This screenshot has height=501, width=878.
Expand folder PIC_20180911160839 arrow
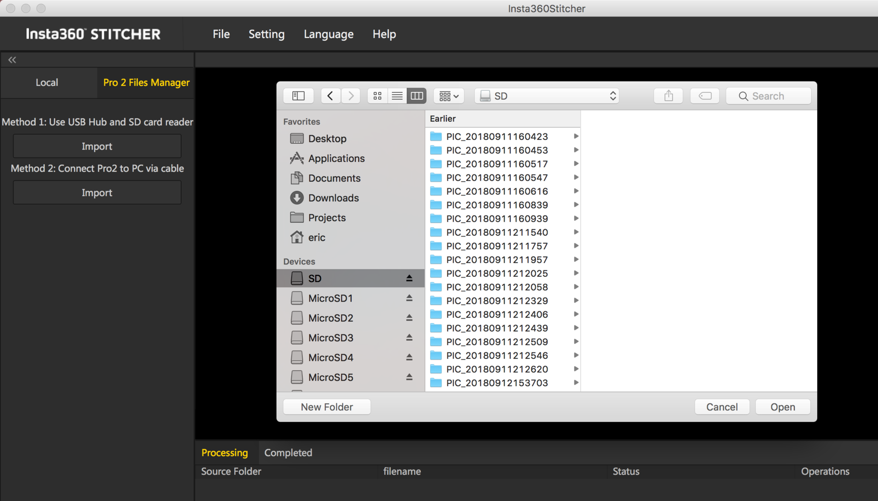[576, 205]
